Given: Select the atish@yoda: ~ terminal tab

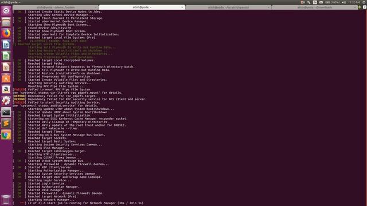Looking at the screenshot, I should click(x=142, y=7).
